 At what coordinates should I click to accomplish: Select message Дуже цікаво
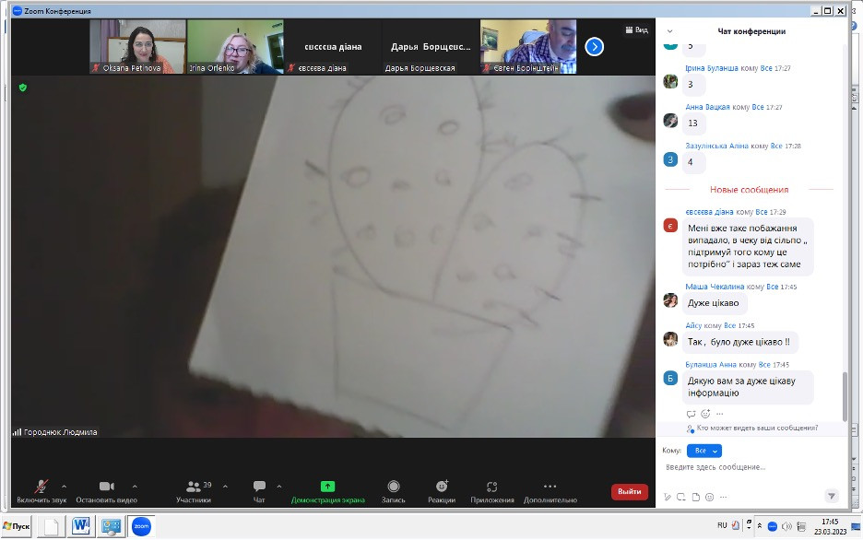(x=714, y=303)
